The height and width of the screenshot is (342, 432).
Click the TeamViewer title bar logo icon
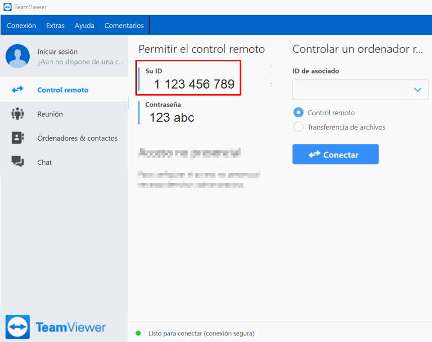click(x=8, y=7)
